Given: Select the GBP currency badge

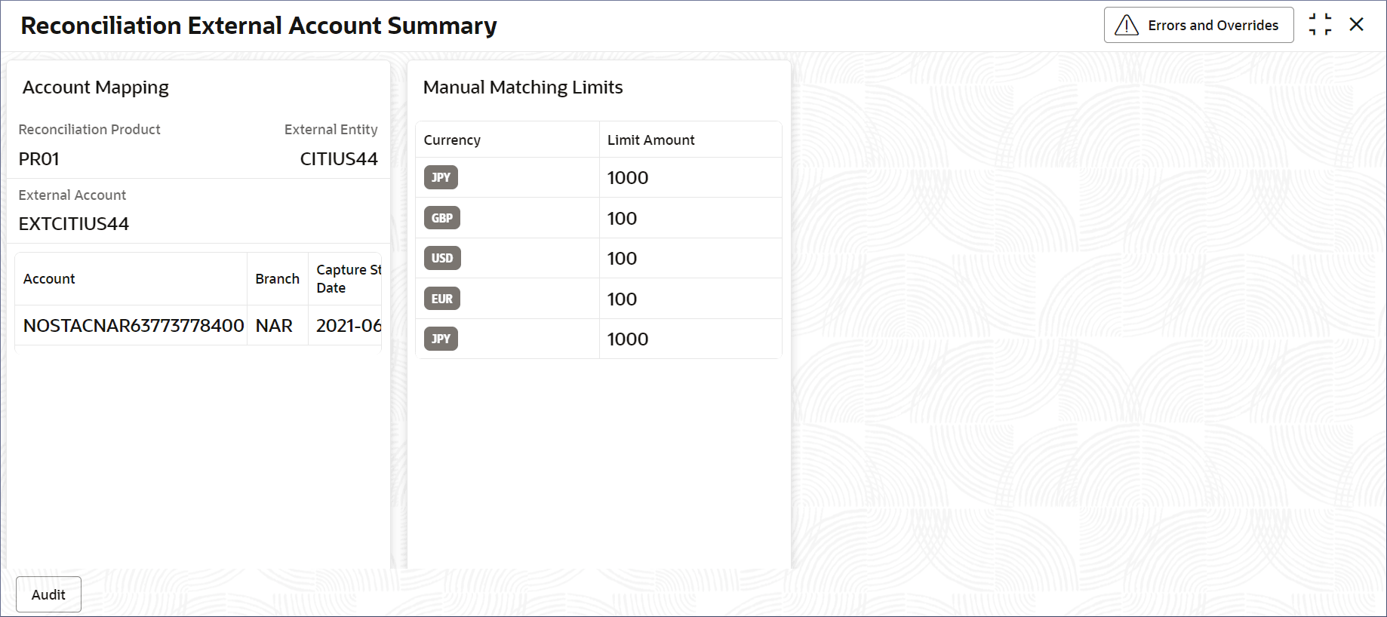Looking at the screenshot, I should [x=441, y=218].
